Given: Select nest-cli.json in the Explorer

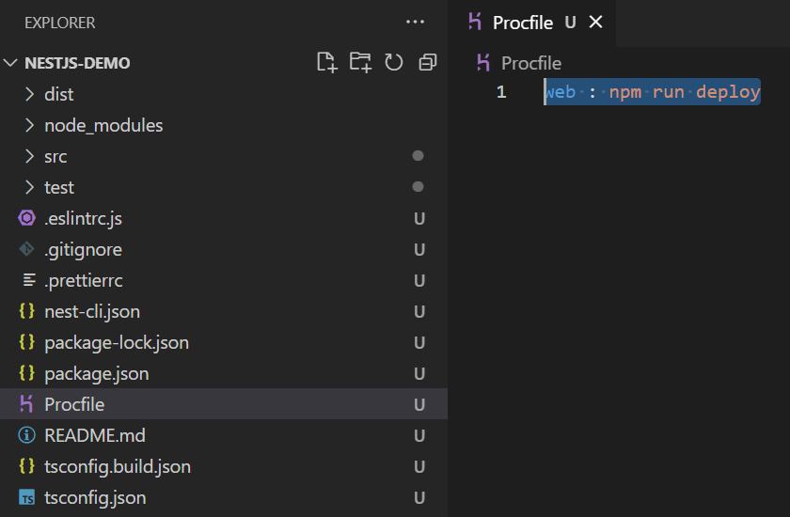Looking at the screenshot, I should pos(224,311).
